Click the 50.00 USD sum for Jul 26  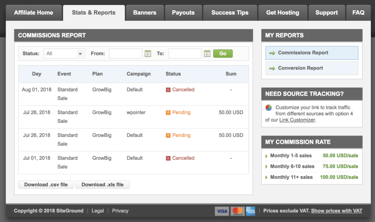(x=231, y=136)
